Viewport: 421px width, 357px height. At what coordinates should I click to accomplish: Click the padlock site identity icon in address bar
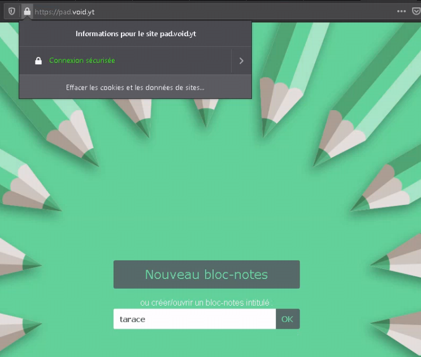[27, 11]
